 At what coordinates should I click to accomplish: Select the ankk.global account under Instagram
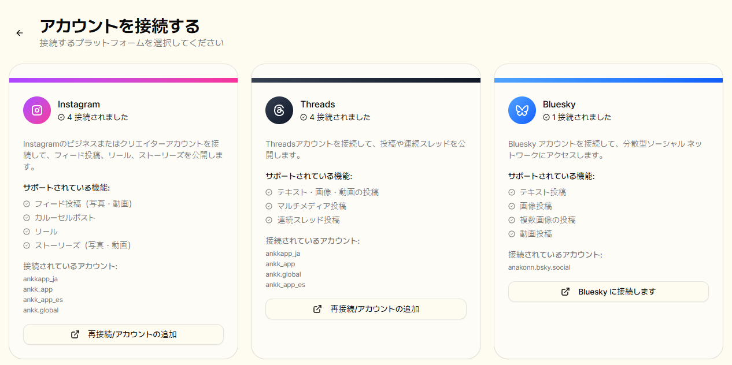pos(41,310)
